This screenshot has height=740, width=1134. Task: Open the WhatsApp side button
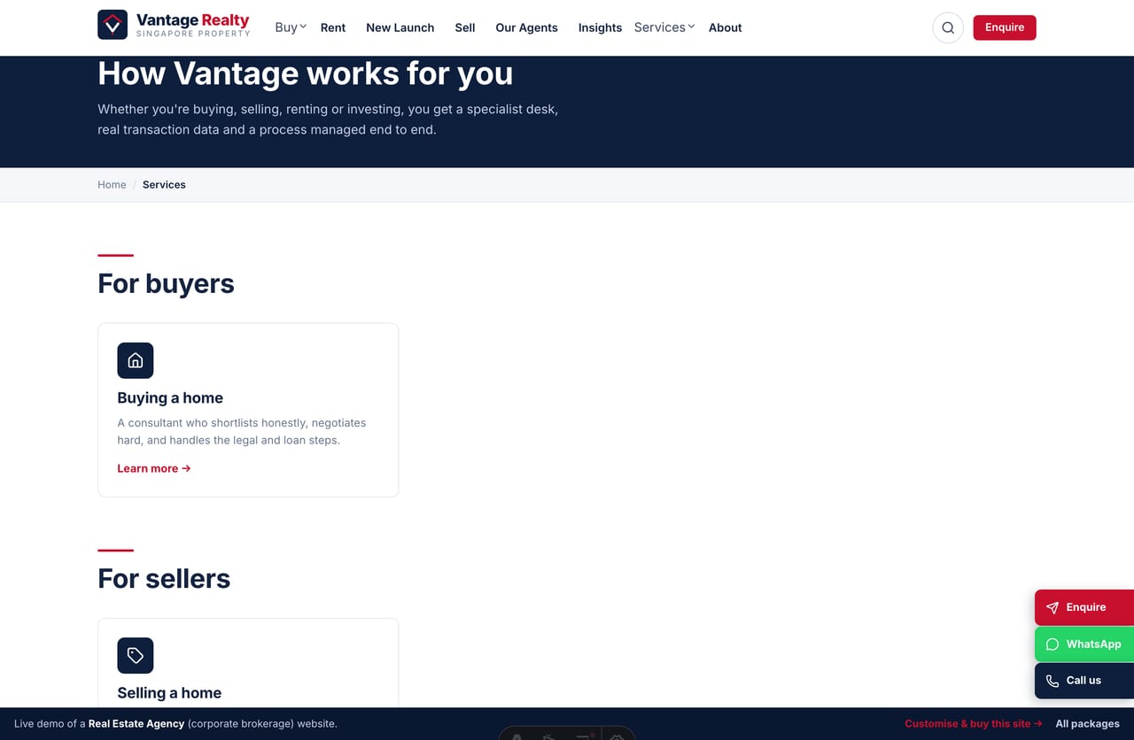point(1084,644)
